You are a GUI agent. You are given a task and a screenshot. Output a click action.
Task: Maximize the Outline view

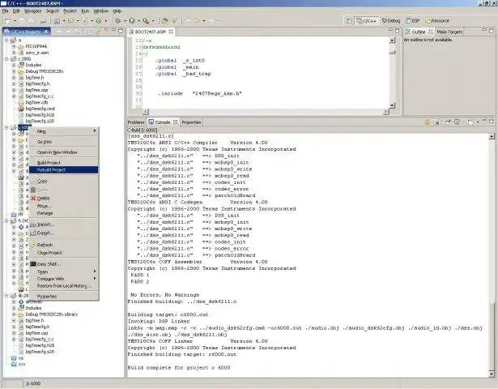[492, 31]
